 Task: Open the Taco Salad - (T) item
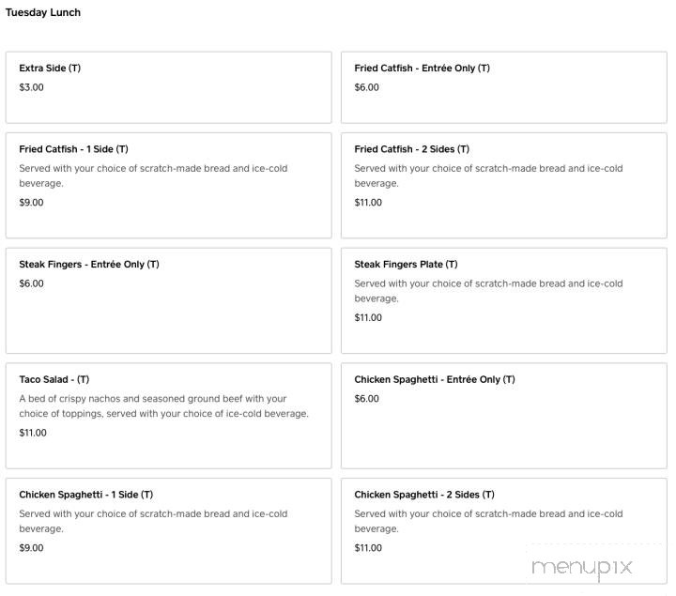[54, 380]
